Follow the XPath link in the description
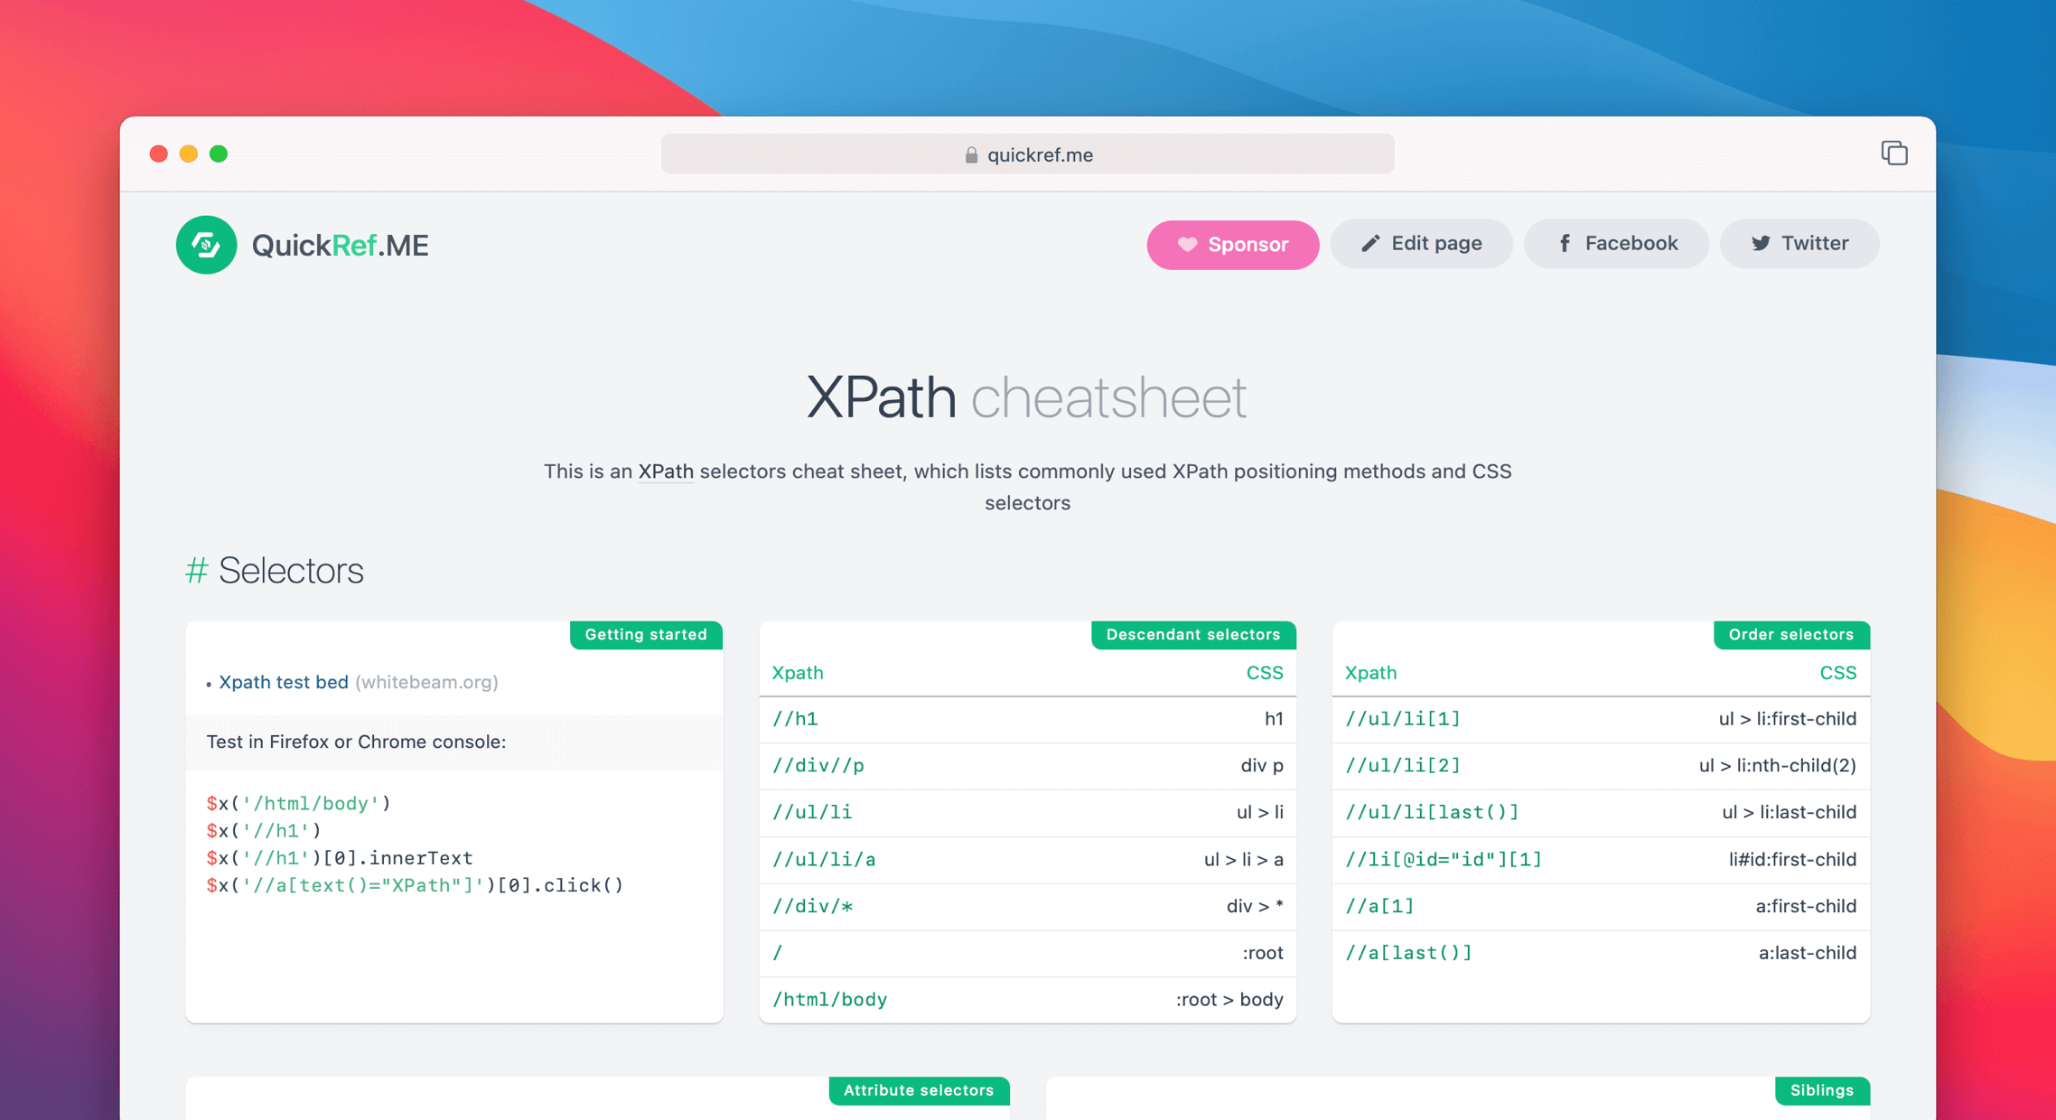Image resolution: width=2056 pixels, height=1120 pixels. click(666, 471)
